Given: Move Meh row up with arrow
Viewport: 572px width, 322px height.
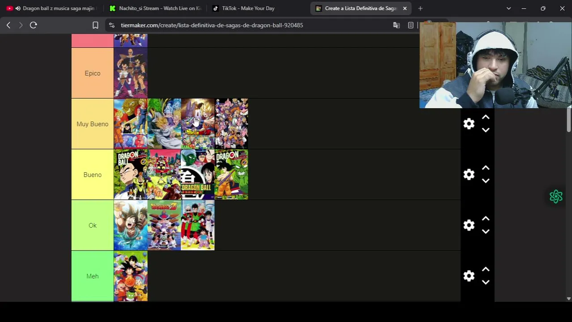Looking at the screenshot, I should [x=486, y=270].
